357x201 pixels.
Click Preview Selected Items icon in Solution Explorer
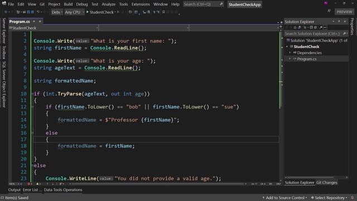pos(325,27)
